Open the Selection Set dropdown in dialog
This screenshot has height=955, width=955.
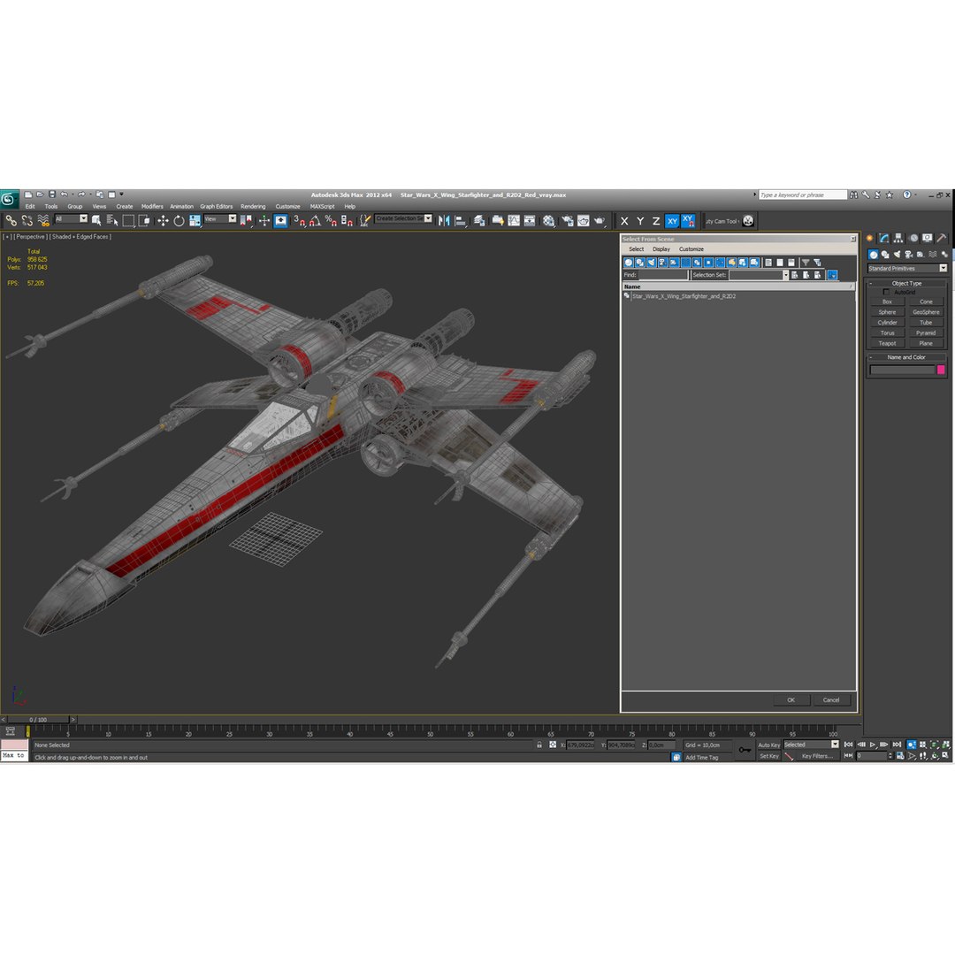(x=759, y=275)
